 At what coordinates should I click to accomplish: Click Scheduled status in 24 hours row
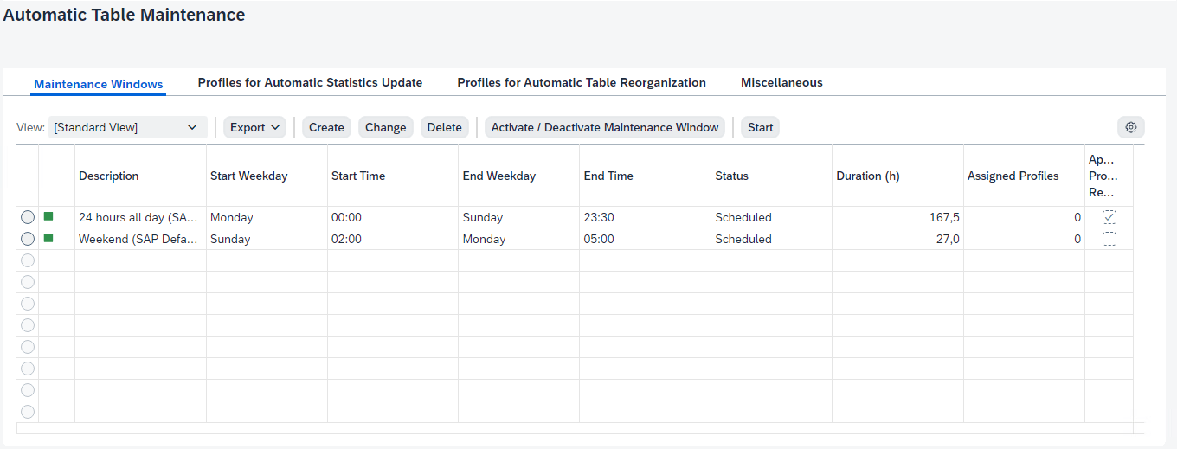(x=772, y=217)
